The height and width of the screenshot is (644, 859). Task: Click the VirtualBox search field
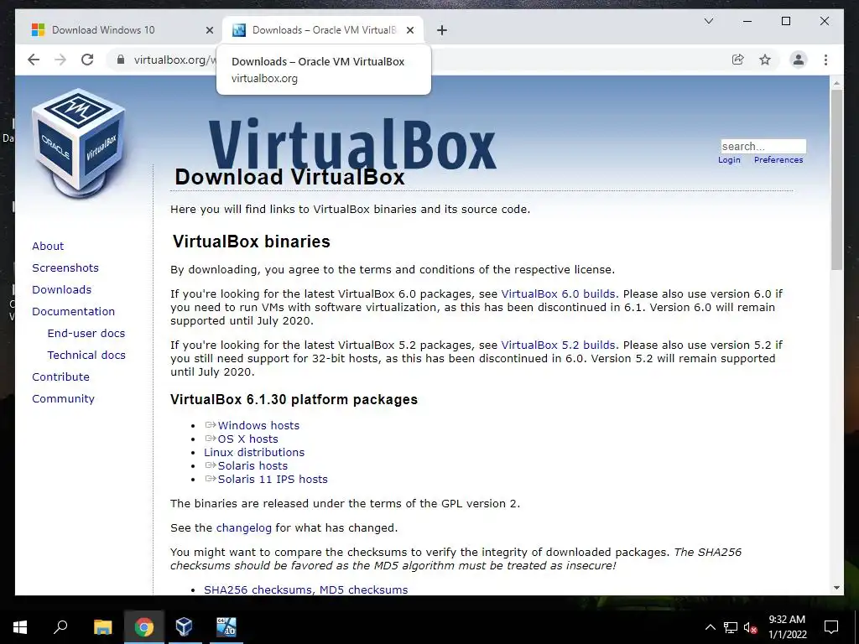tap(763, 146)
